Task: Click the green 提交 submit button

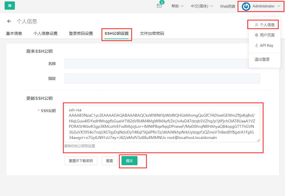Action: pyautogui.click(x=129, y=160)
